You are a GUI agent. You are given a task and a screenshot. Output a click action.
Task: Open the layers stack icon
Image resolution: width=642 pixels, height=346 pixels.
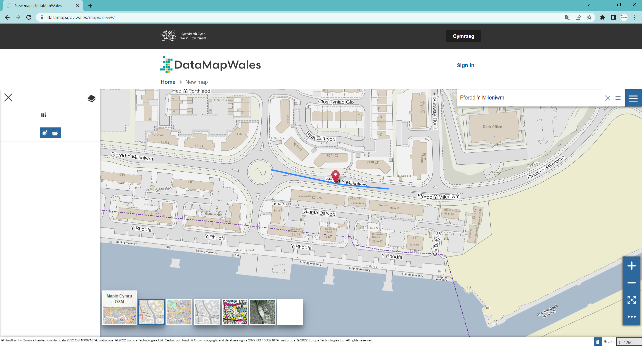92,99
